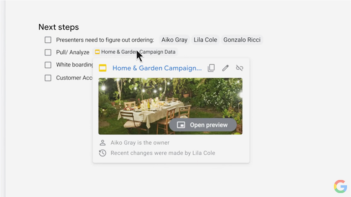Viewport: 351px width, 197px height.
Task: Click the garden table thumbnail image
Action: point(170,106)
